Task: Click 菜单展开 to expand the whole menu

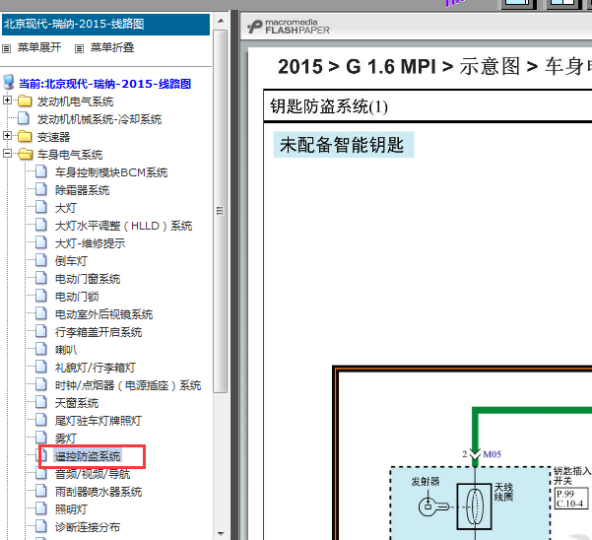Action: 39,47
